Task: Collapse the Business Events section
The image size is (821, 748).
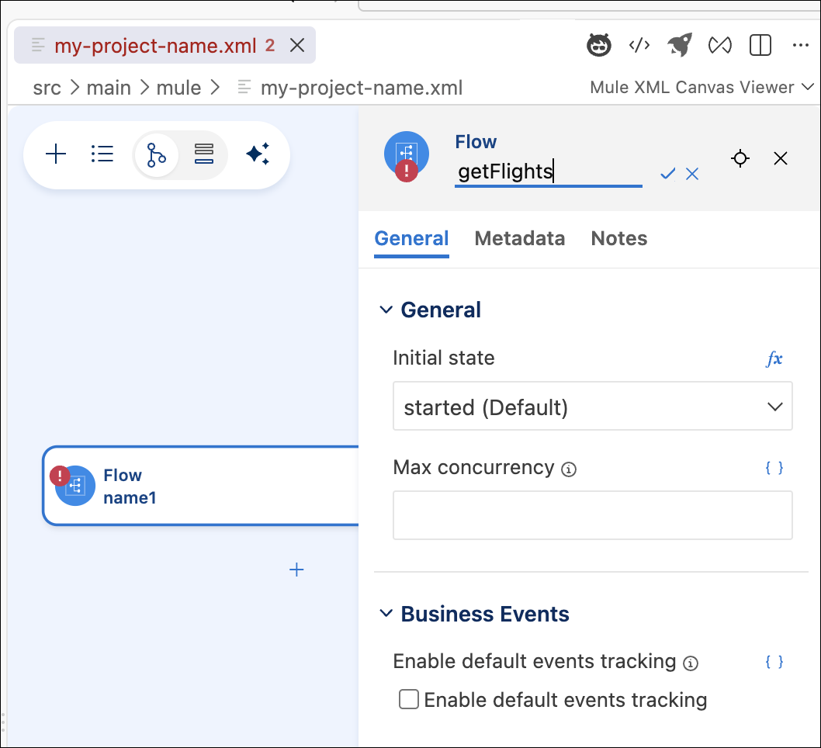Action: [386, 613]
